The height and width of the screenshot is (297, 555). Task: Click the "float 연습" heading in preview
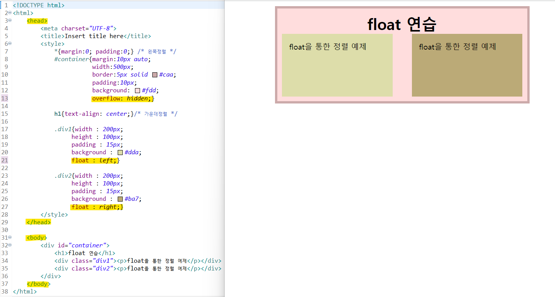coord(402,24)
